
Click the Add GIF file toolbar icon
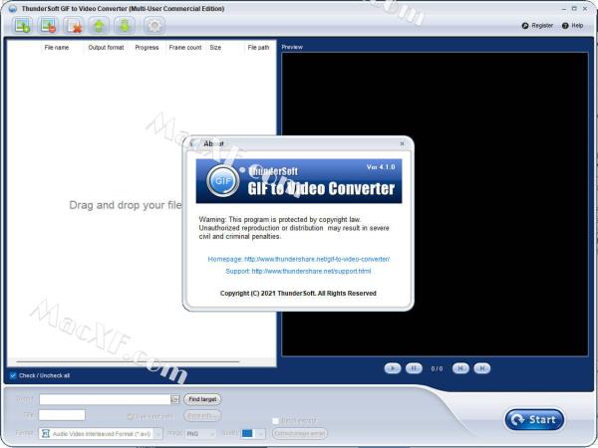point(23,26)
